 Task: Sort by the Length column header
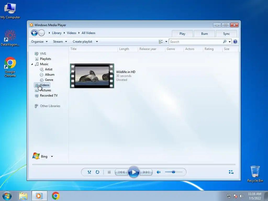pyautogui.click(x=128, y=49)
